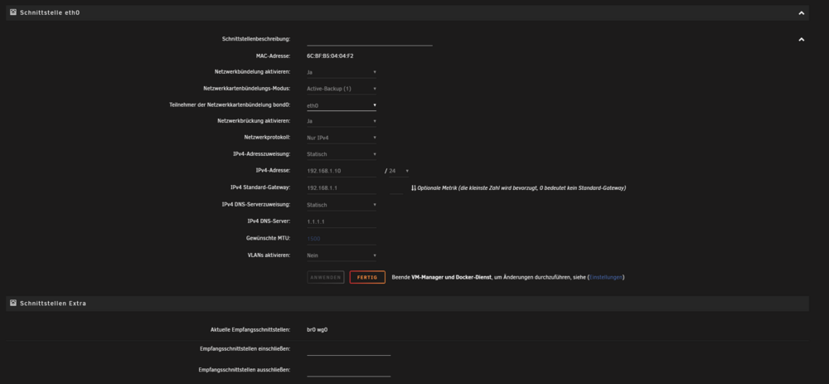Click the Gewünschte MTU label

pos(268,239)
